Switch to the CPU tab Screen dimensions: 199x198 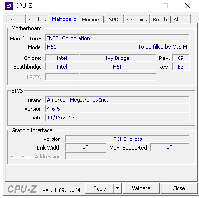[16, 20]
